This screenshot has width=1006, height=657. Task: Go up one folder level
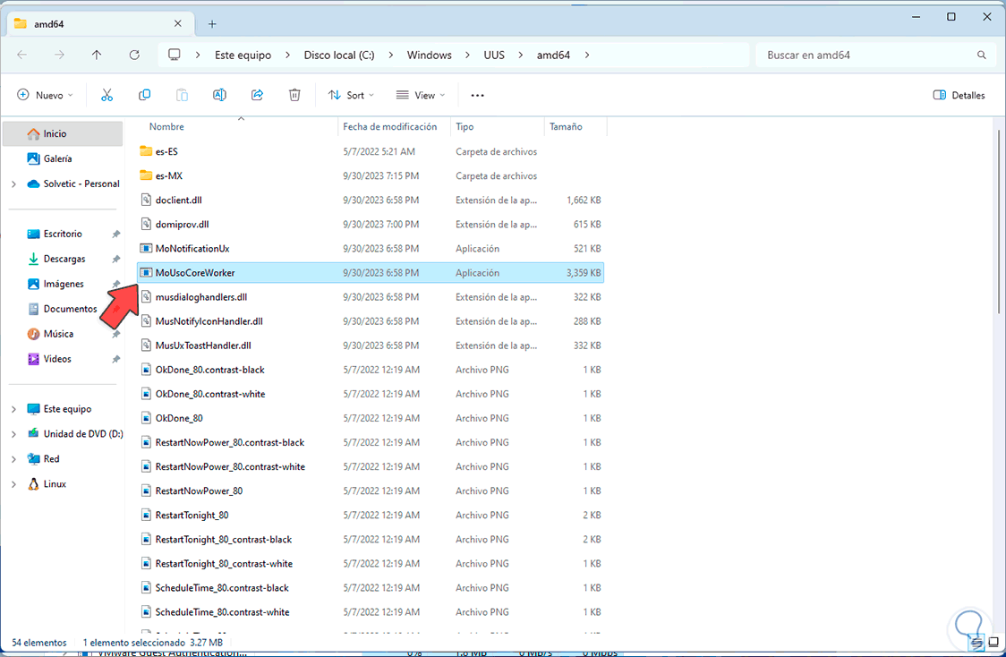pyautogui.click(x=97, y=55)
